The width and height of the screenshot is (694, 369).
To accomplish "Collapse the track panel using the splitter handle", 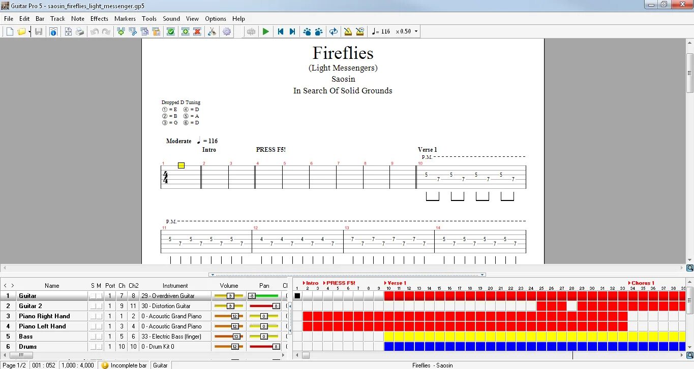I will coord(347,275).
